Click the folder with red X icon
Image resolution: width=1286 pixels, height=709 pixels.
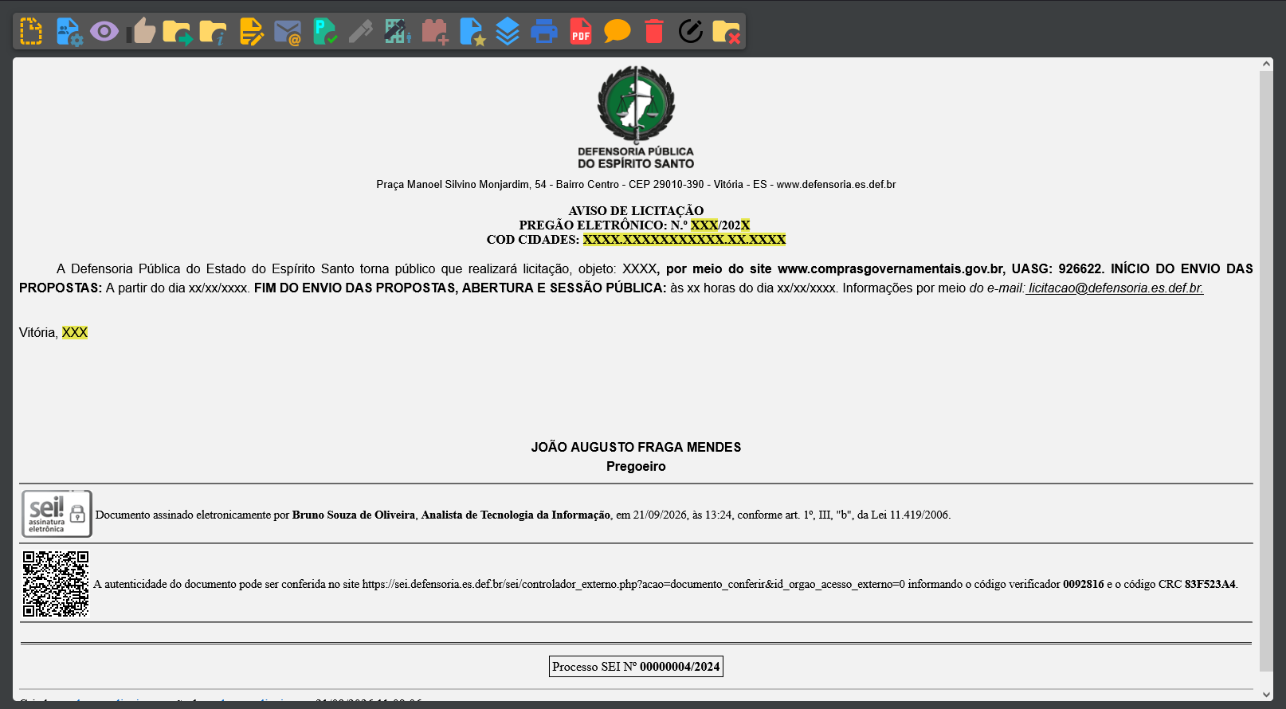pyautogui.click(x=727, y=31)
